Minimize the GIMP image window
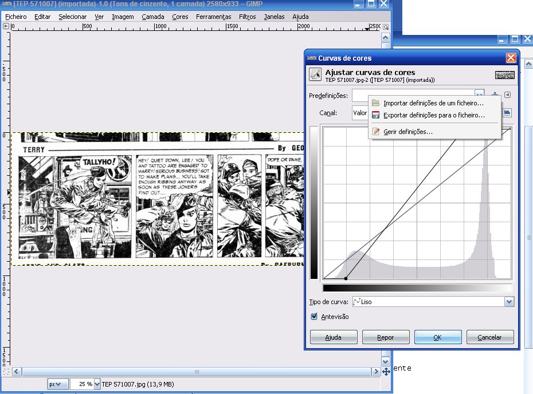 358,4
